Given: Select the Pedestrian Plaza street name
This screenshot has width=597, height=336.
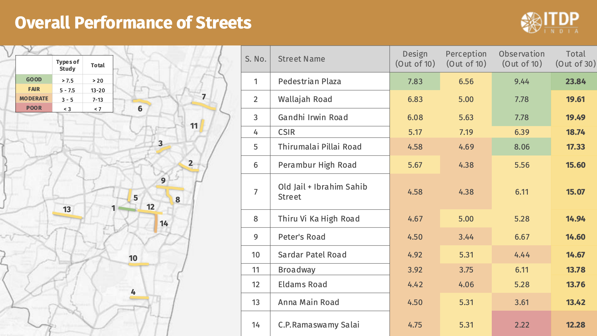Looking at the screenshot, I should pos(309,81).
